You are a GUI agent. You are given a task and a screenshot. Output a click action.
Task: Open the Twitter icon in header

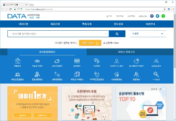click(x=157, y=16)
